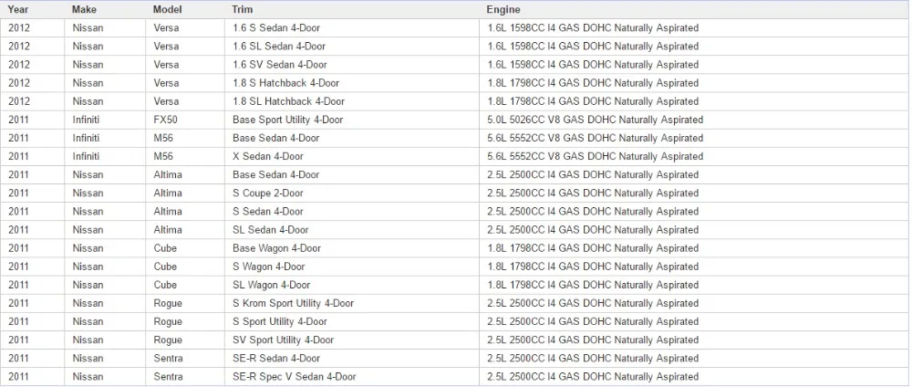Click the X Sedan 4-Door trim cell
912x387 pixels.
[352, 157]
